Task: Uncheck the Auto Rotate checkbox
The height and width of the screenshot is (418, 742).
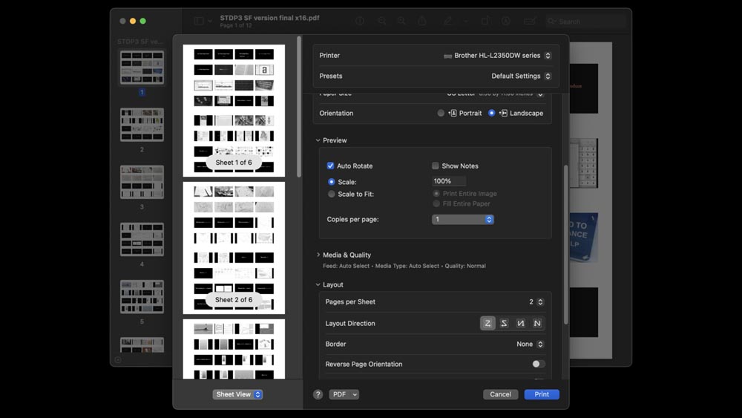Action: click(331, 166)
